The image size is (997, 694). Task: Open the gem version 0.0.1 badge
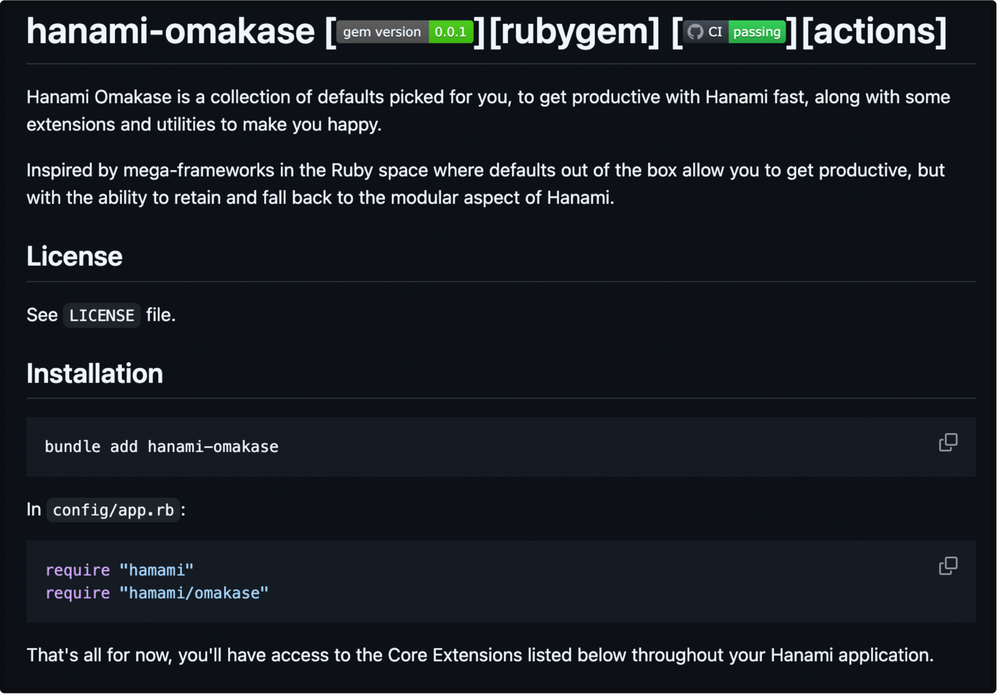405,32
